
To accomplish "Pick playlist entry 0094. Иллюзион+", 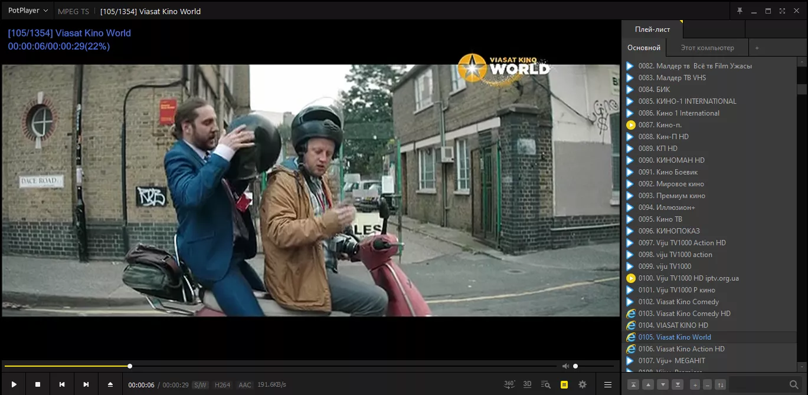I will pos(710,208).
